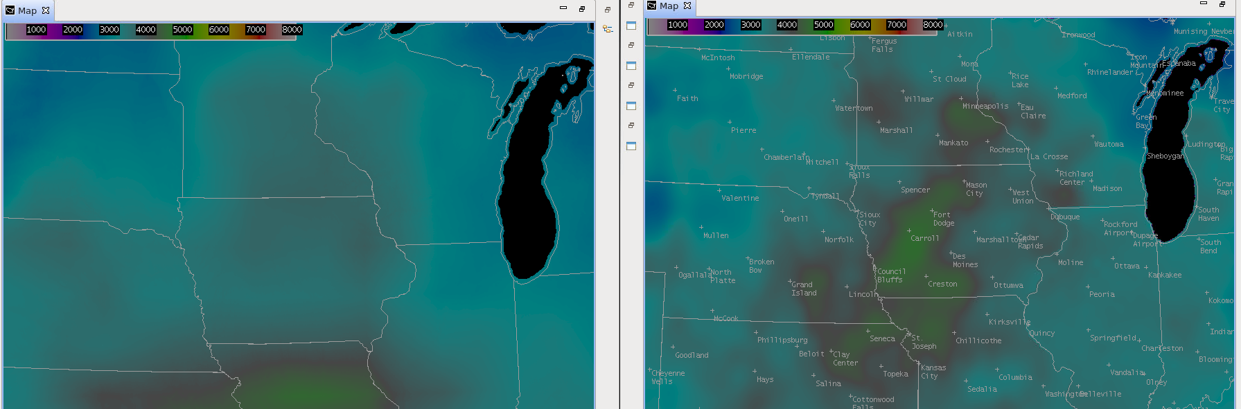This screenshot has width=1241, height=409.
Task: Click the 3000 mark on the left map color bar
Action: tap(109, 30)
